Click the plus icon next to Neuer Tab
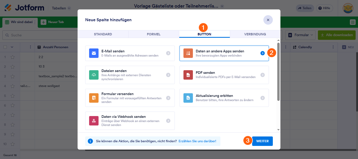 click(x=44, y=22)
